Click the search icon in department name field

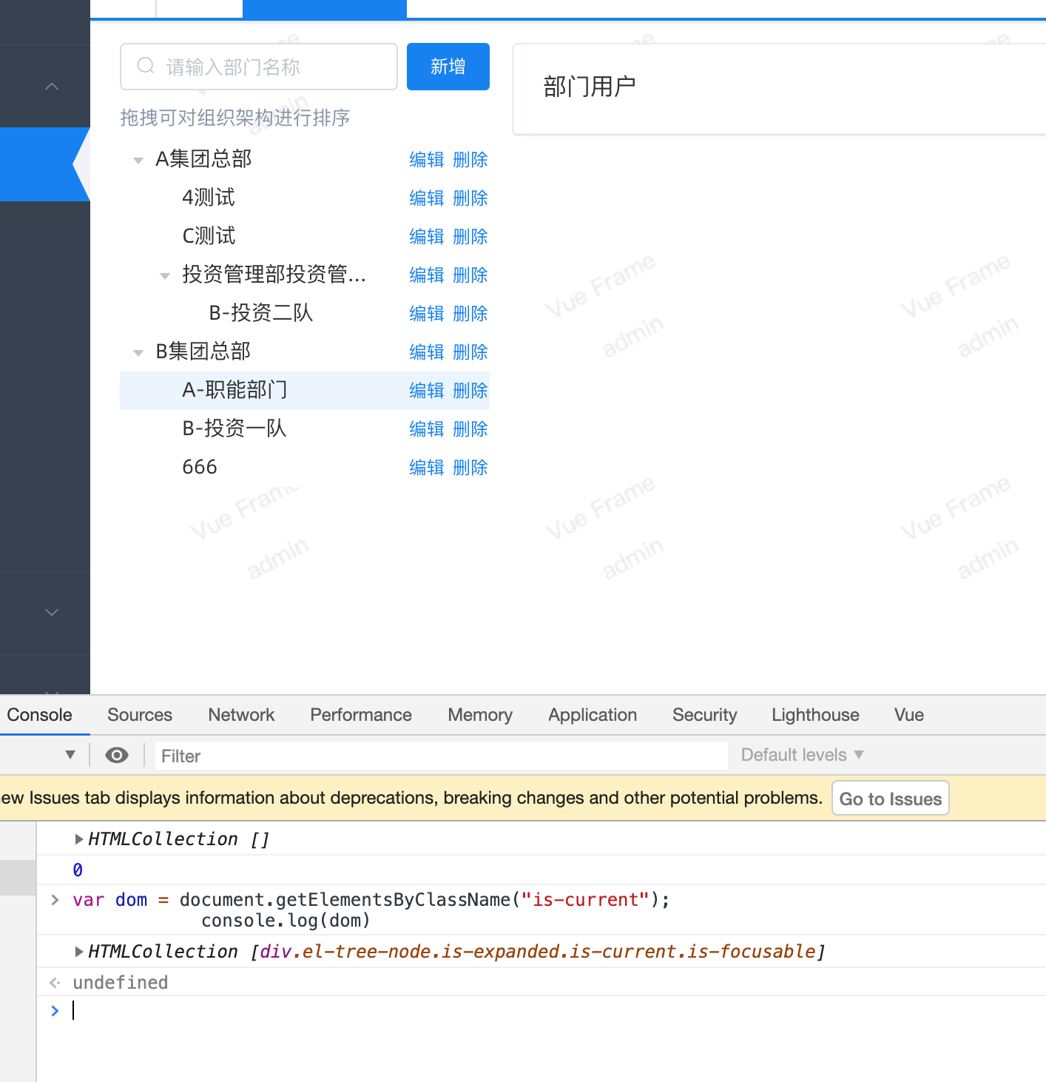tap(146, 66)
